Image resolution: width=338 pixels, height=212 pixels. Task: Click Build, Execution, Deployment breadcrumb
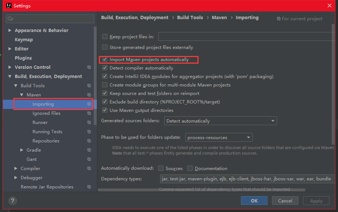pyautogui.click(x=135, y=17)
